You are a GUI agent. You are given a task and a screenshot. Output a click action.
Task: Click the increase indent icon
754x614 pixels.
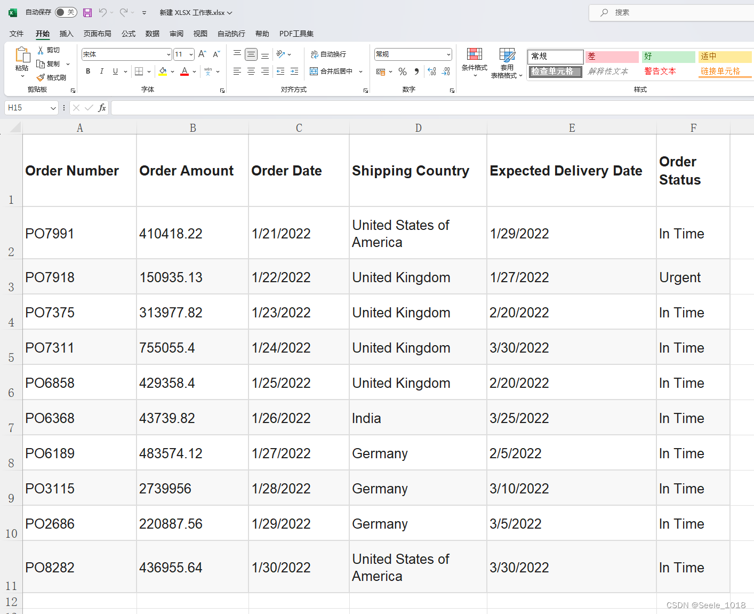pos(294,71)
